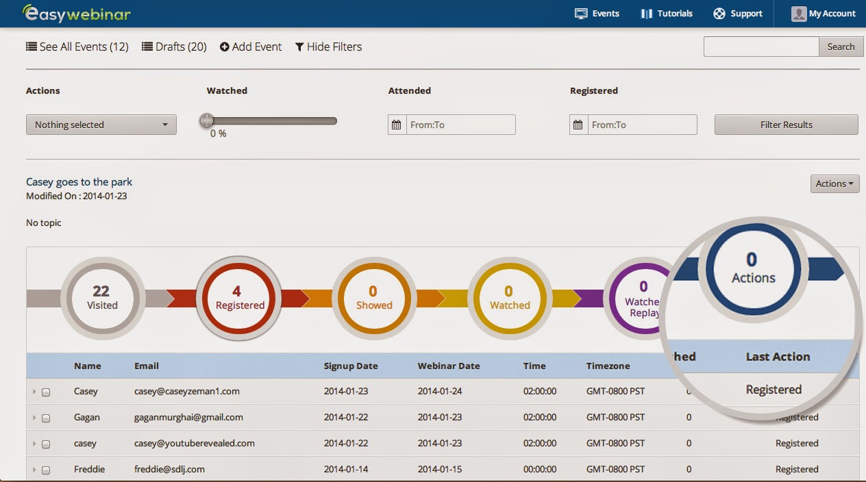Click the monitor icon beside Events
Screen dimensions: 866x482
click(581, 13)
